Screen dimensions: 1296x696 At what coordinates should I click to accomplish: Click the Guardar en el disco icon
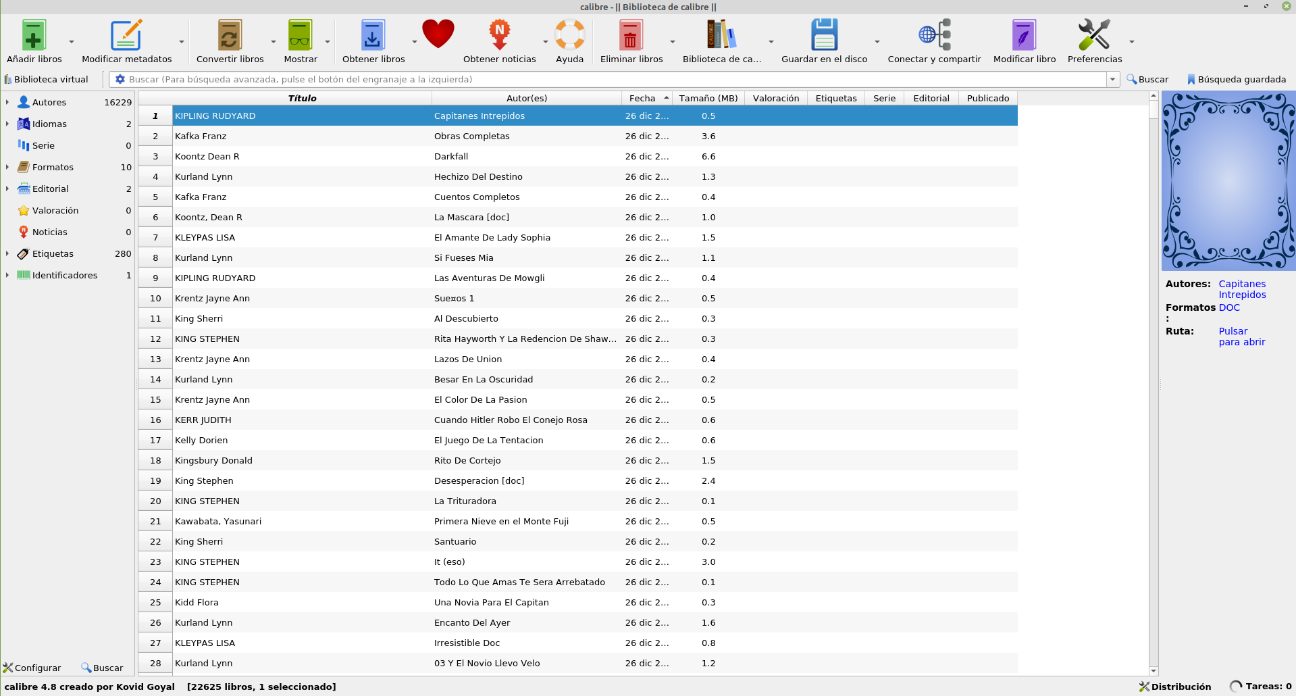[x=824, y=35]
